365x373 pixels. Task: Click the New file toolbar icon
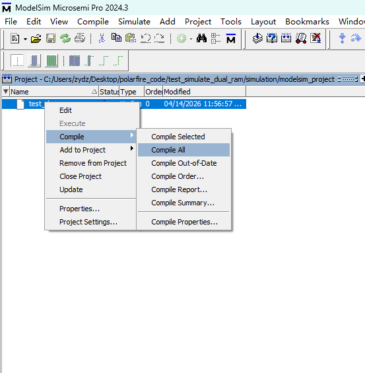tap(15, 38)
